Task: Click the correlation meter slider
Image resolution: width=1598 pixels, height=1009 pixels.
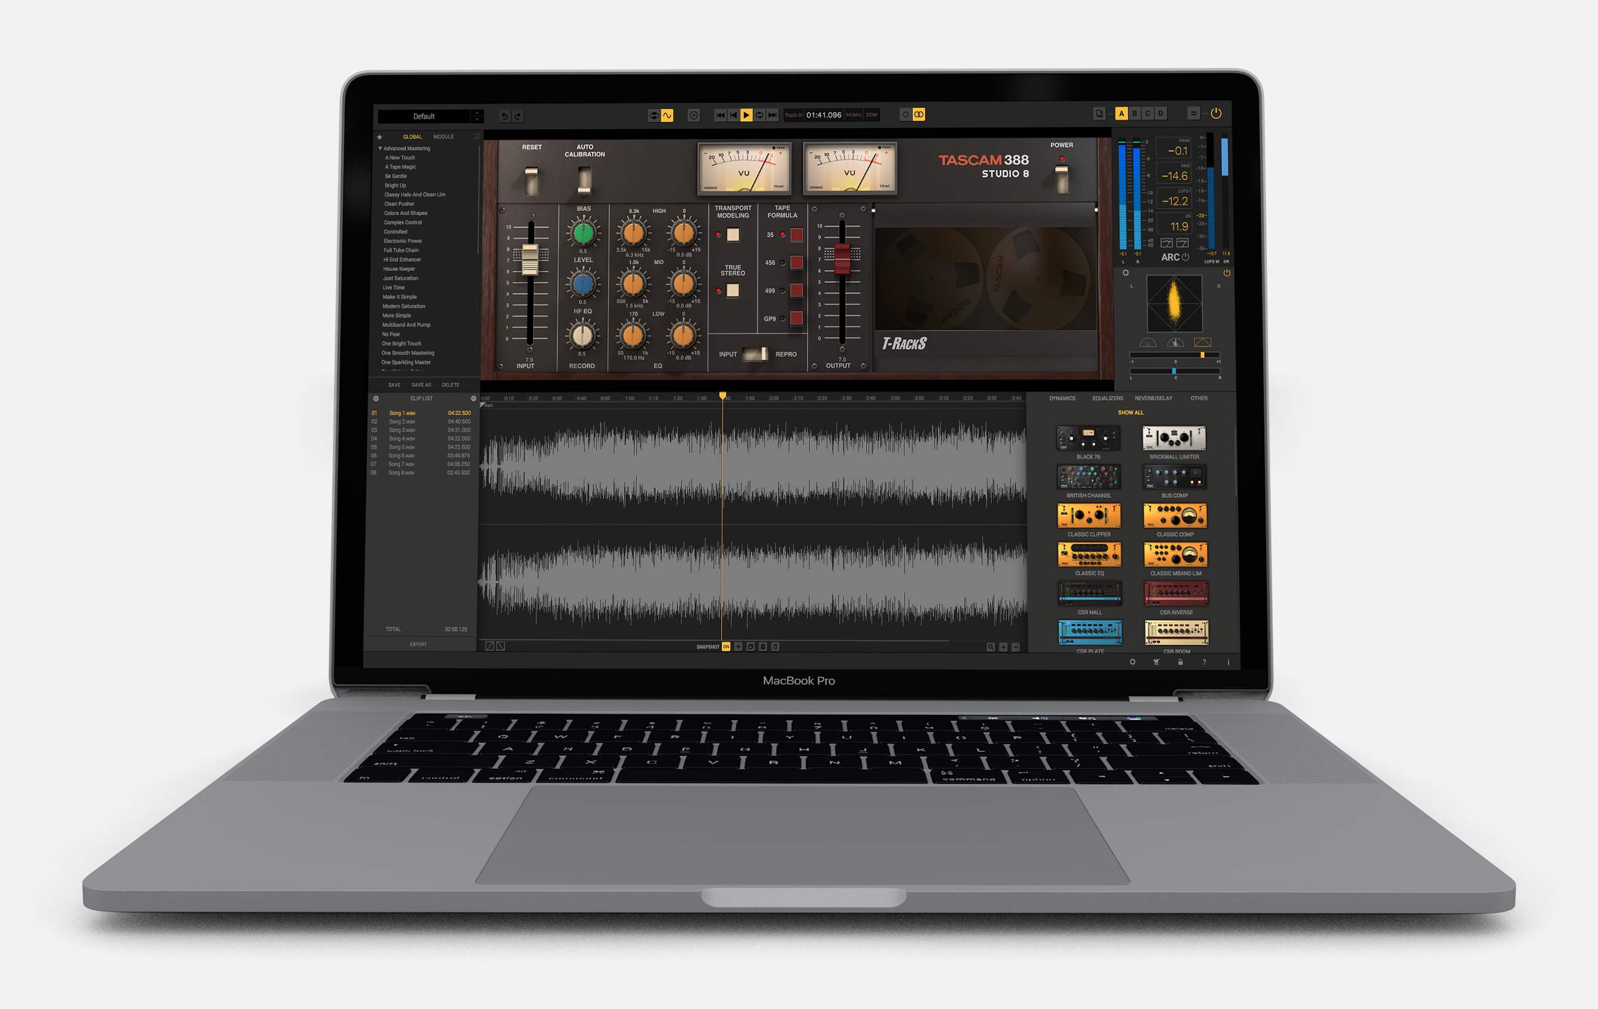Action: [1175, 356]
